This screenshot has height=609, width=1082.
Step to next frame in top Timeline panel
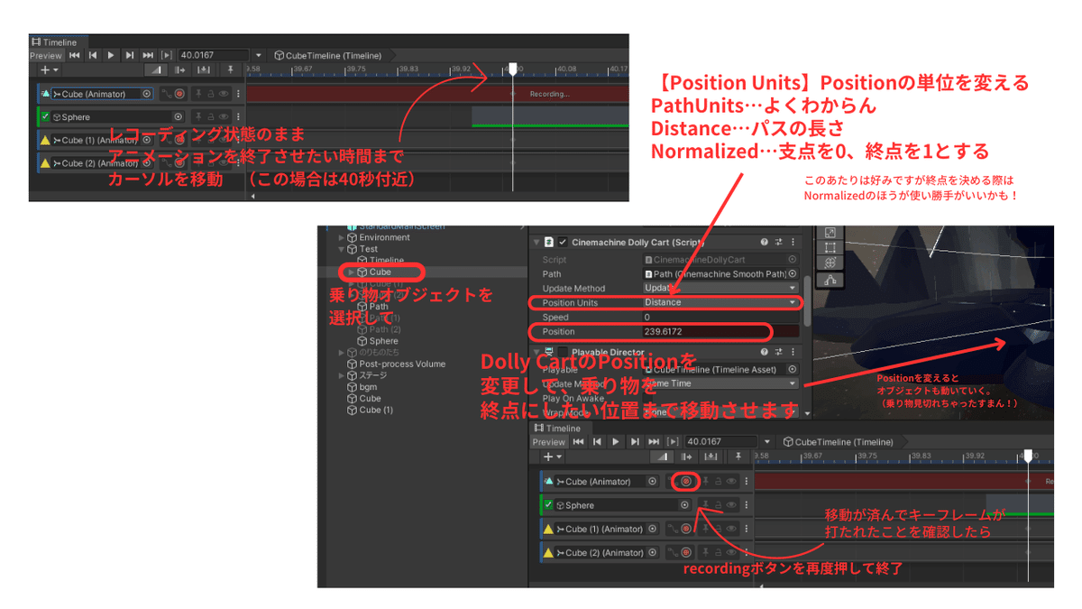click(x=130, y=55)
